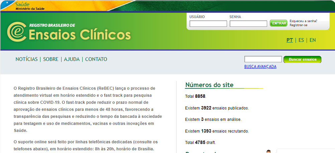The width and height of the screenshot is (335, 153).
Task: Click the USUÁRIO username input field
Action: click(208, 23)
